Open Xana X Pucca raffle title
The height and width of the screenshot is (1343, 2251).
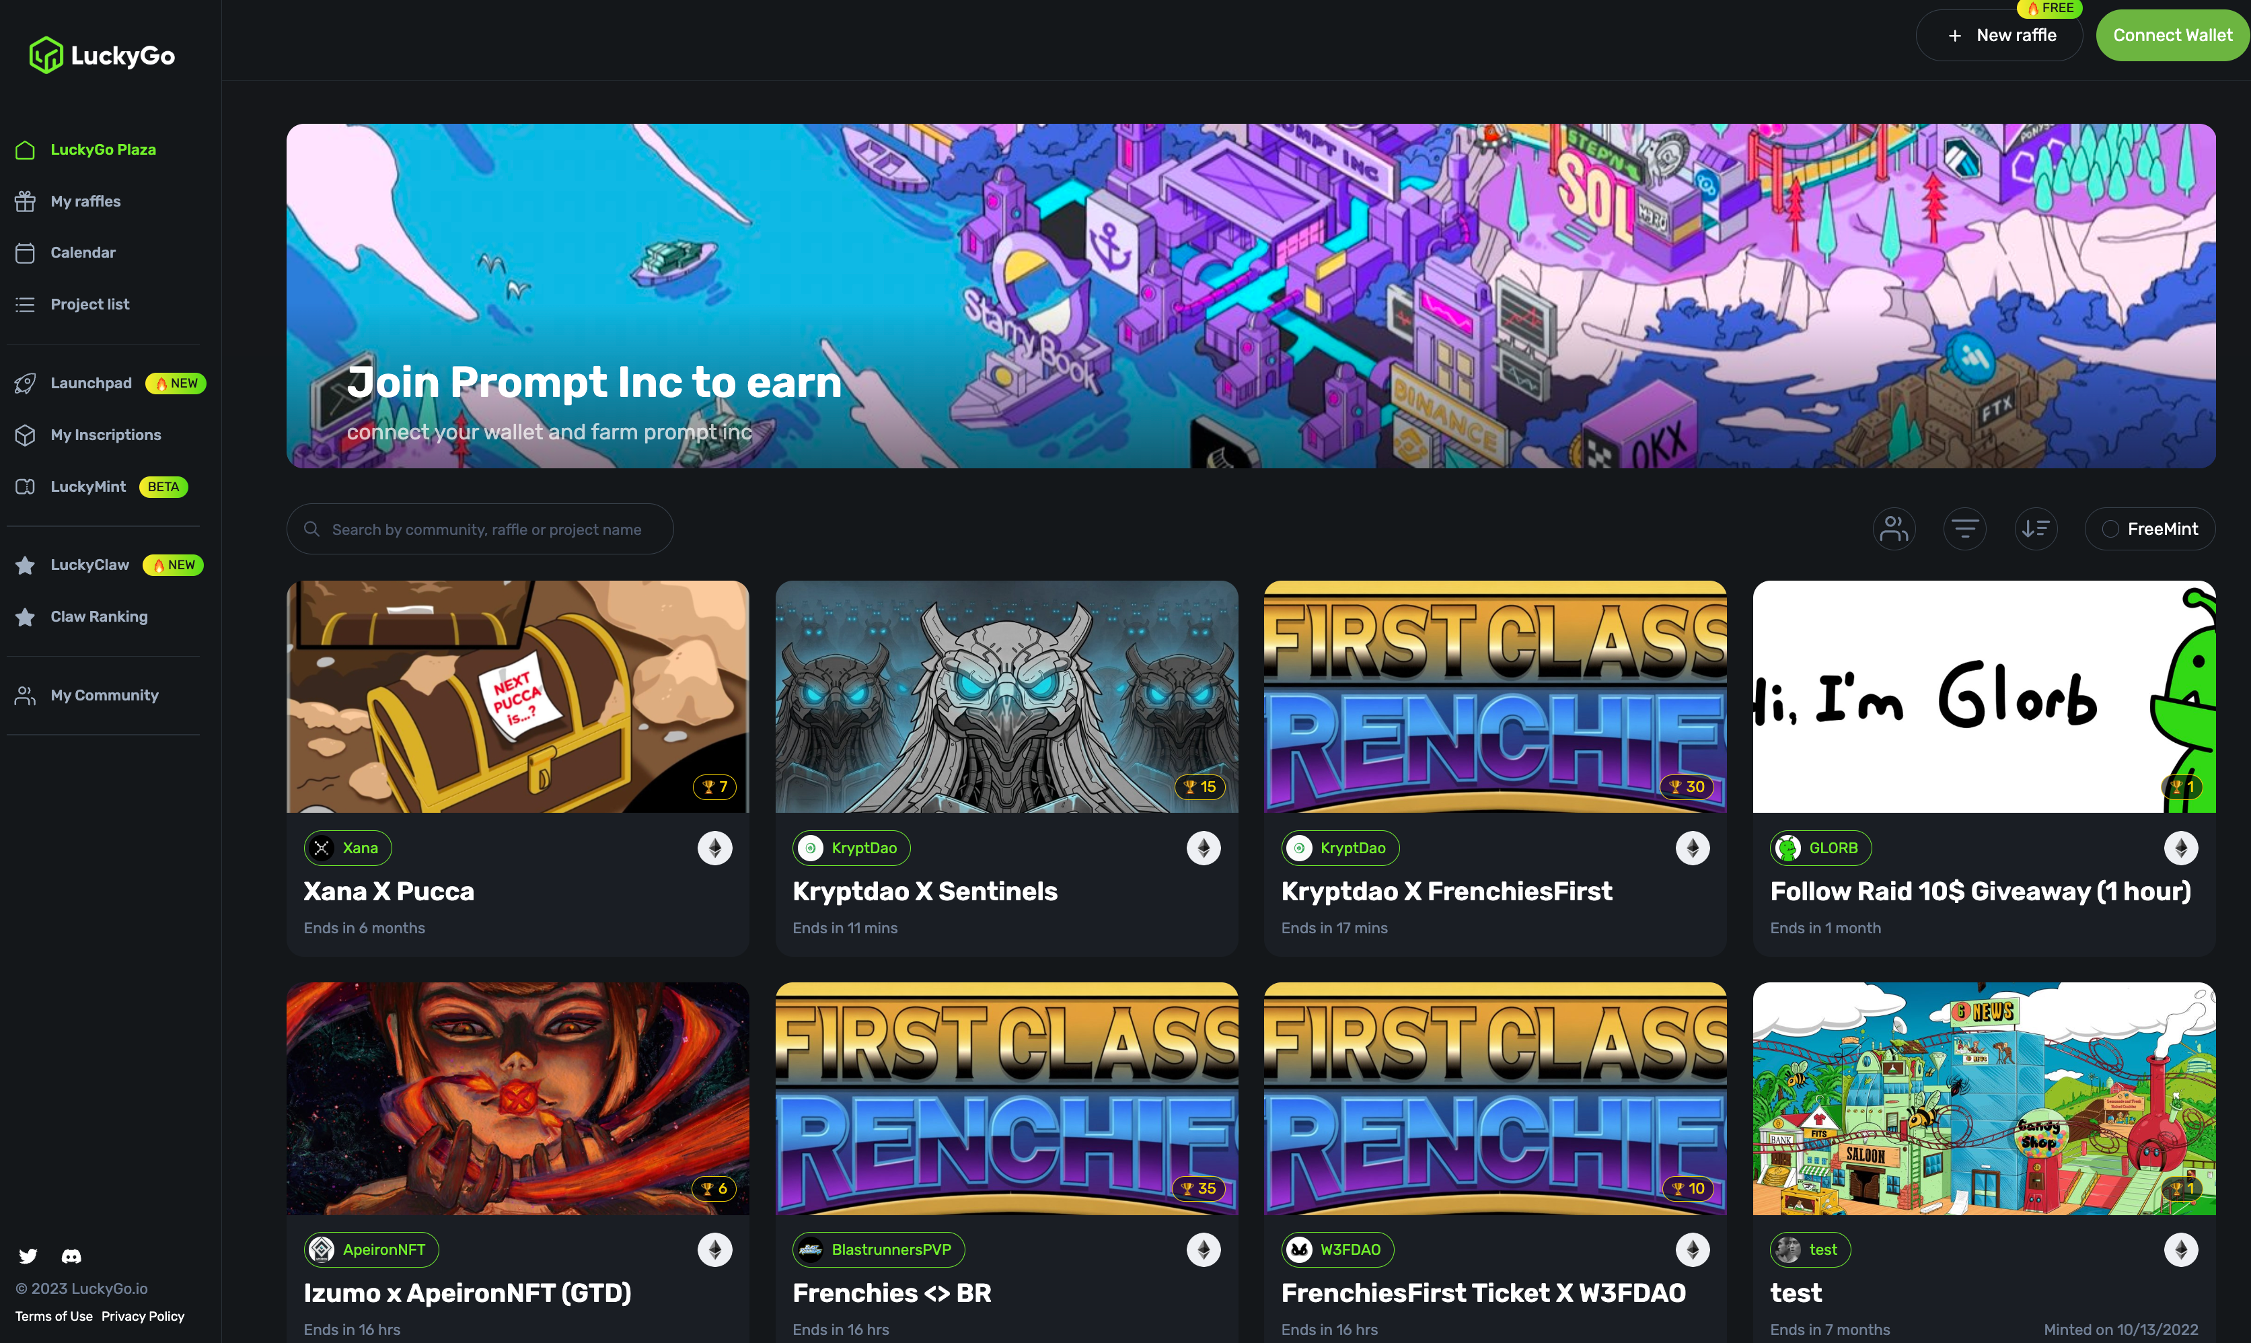pos(389,892)
